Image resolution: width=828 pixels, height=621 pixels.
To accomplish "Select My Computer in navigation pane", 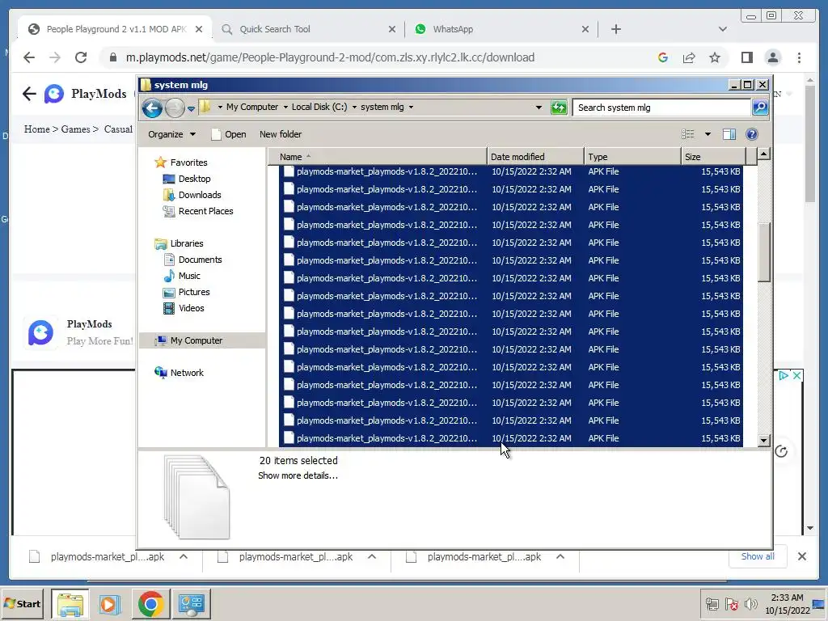I will 196,340.
